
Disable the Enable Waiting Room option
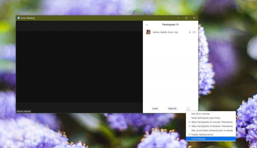click(202, 135)
